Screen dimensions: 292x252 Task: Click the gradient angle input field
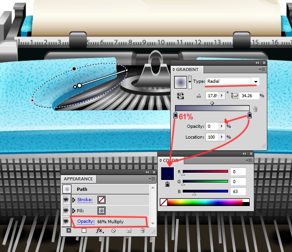pos(212,96)
